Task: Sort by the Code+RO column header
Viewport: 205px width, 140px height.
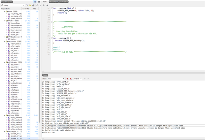Action: pyautogui.click(x=26, y=9)
